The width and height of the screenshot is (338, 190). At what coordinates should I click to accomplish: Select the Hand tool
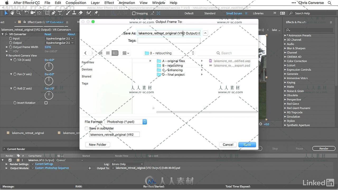pos(12,13)
